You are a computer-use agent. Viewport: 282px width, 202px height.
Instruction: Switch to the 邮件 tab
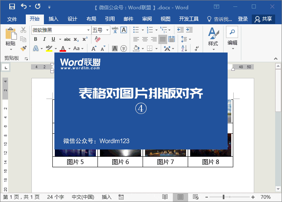point(129,19)
